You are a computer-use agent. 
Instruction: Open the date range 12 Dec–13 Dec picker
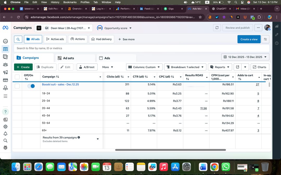[245, 57]
